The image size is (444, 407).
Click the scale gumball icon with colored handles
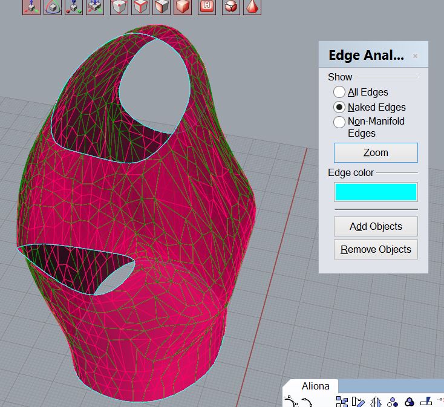74,7
